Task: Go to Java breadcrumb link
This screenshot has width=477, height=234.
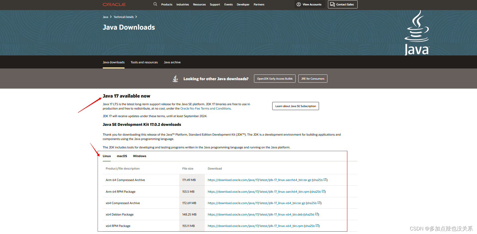Action: [106, 17]
